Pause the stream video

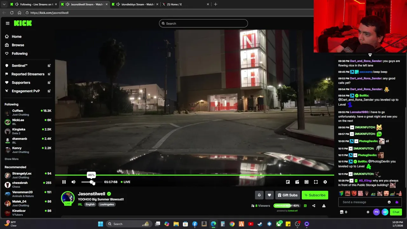(64, 182)
